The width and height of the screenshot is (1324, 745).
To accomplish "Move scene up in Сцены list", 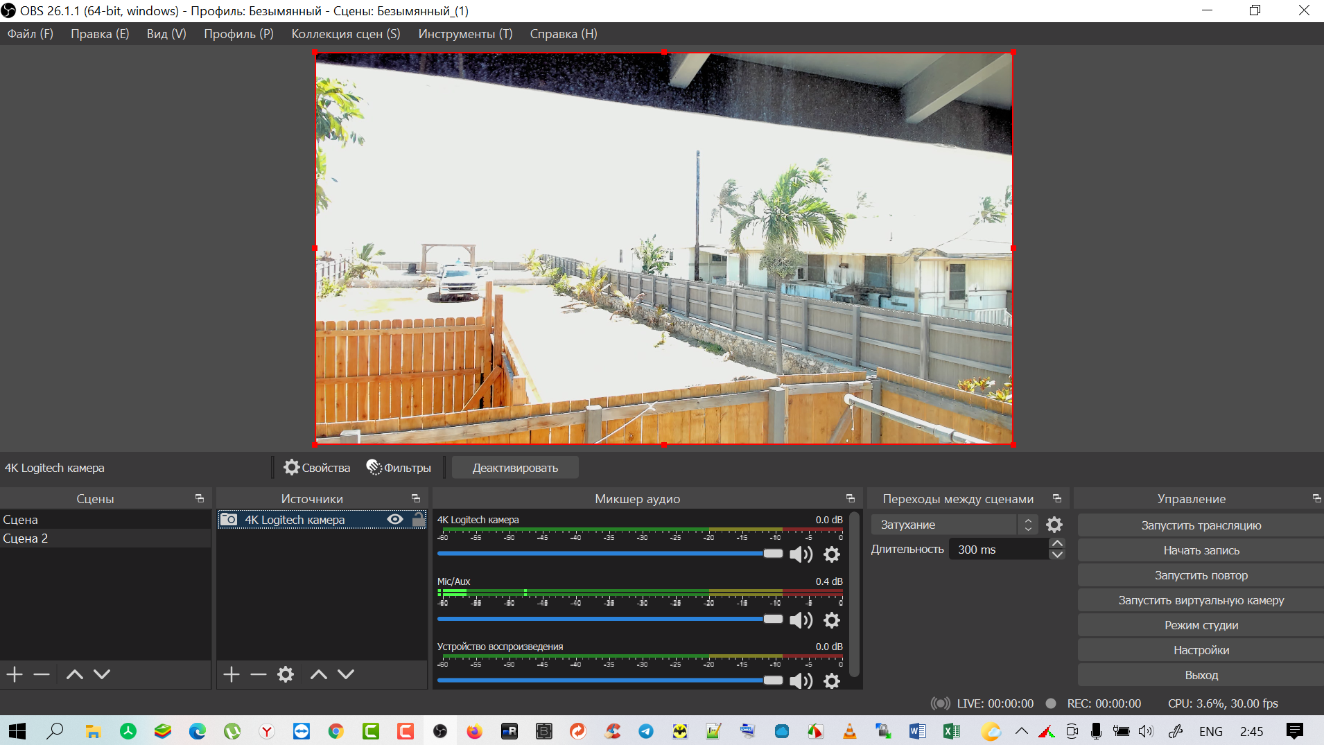I will 75,674.
